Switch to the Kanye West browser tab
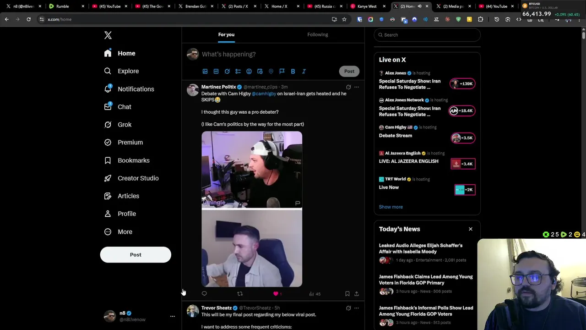 click(x=369, y=6)
